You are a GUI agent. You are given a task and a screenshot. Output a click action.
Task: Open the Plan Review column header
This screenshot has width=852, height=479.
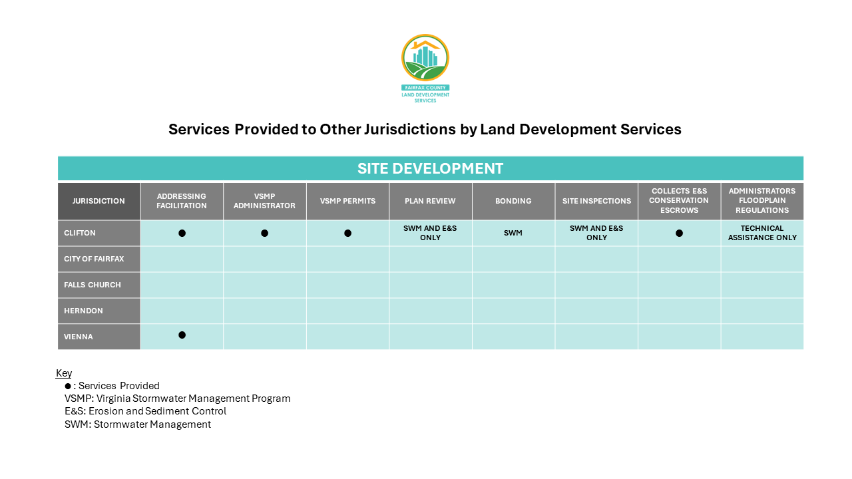pos(430,201)
